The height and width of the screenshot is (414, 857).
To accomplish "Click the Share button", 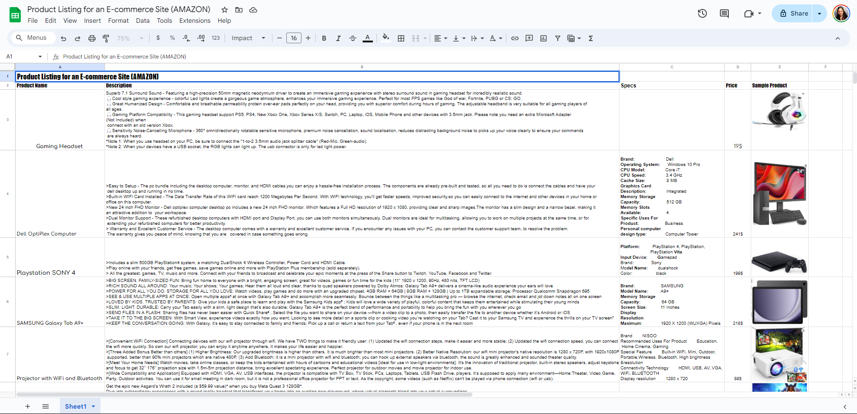I will tap(793, 13).
